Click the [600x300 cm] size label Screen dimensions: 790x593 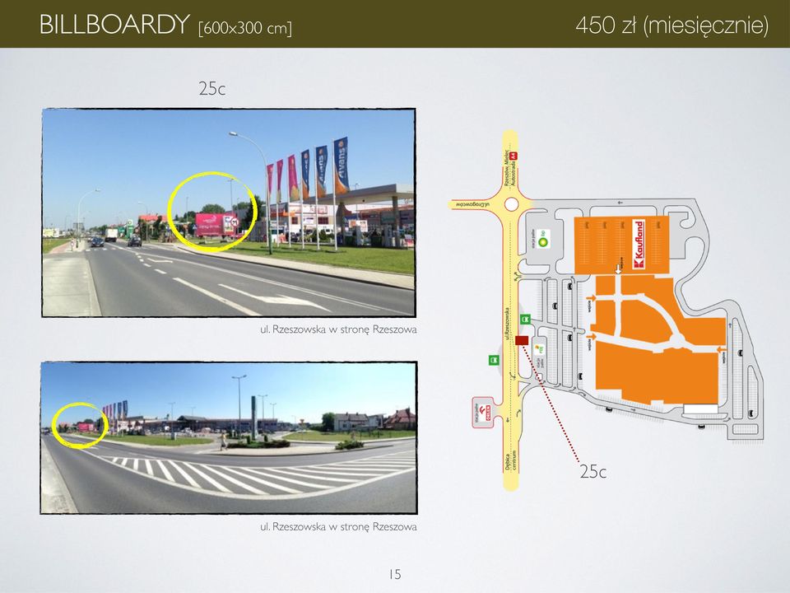coord(245,27)
